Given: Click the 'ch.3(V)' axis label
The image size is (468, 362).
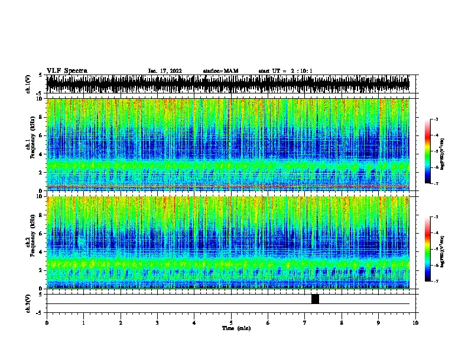Looking at the screenshot, I should (x=28, y=303).
